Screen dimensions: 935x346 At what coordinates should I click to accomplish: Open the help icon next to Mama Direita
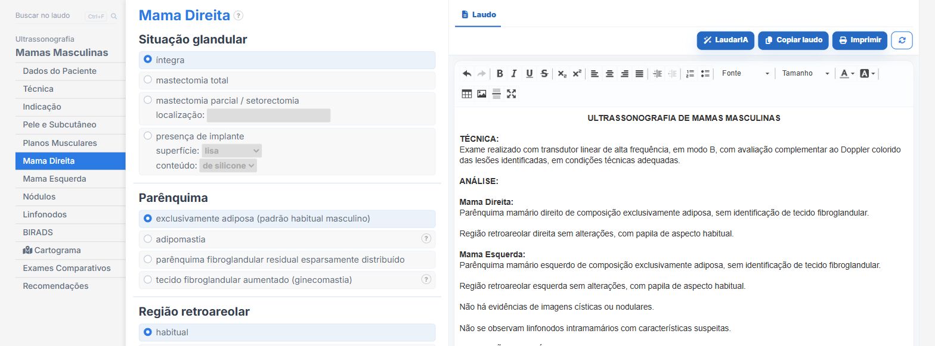point(239,15)
